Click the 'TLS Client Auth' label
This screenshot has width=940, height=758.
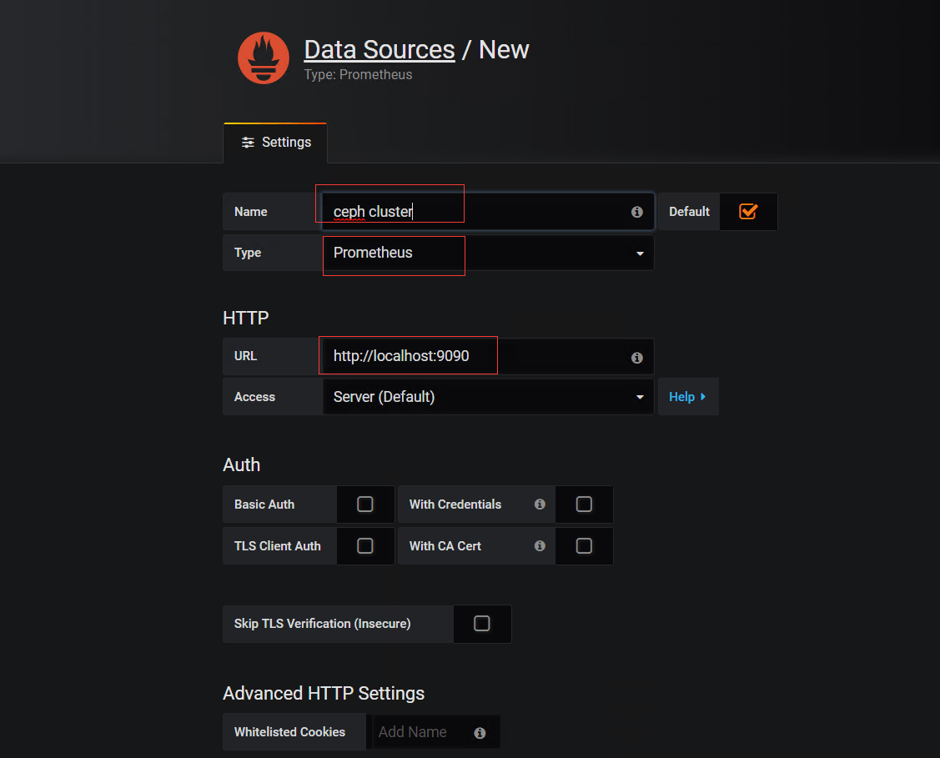pyautogui.click(x=278, y=546)
